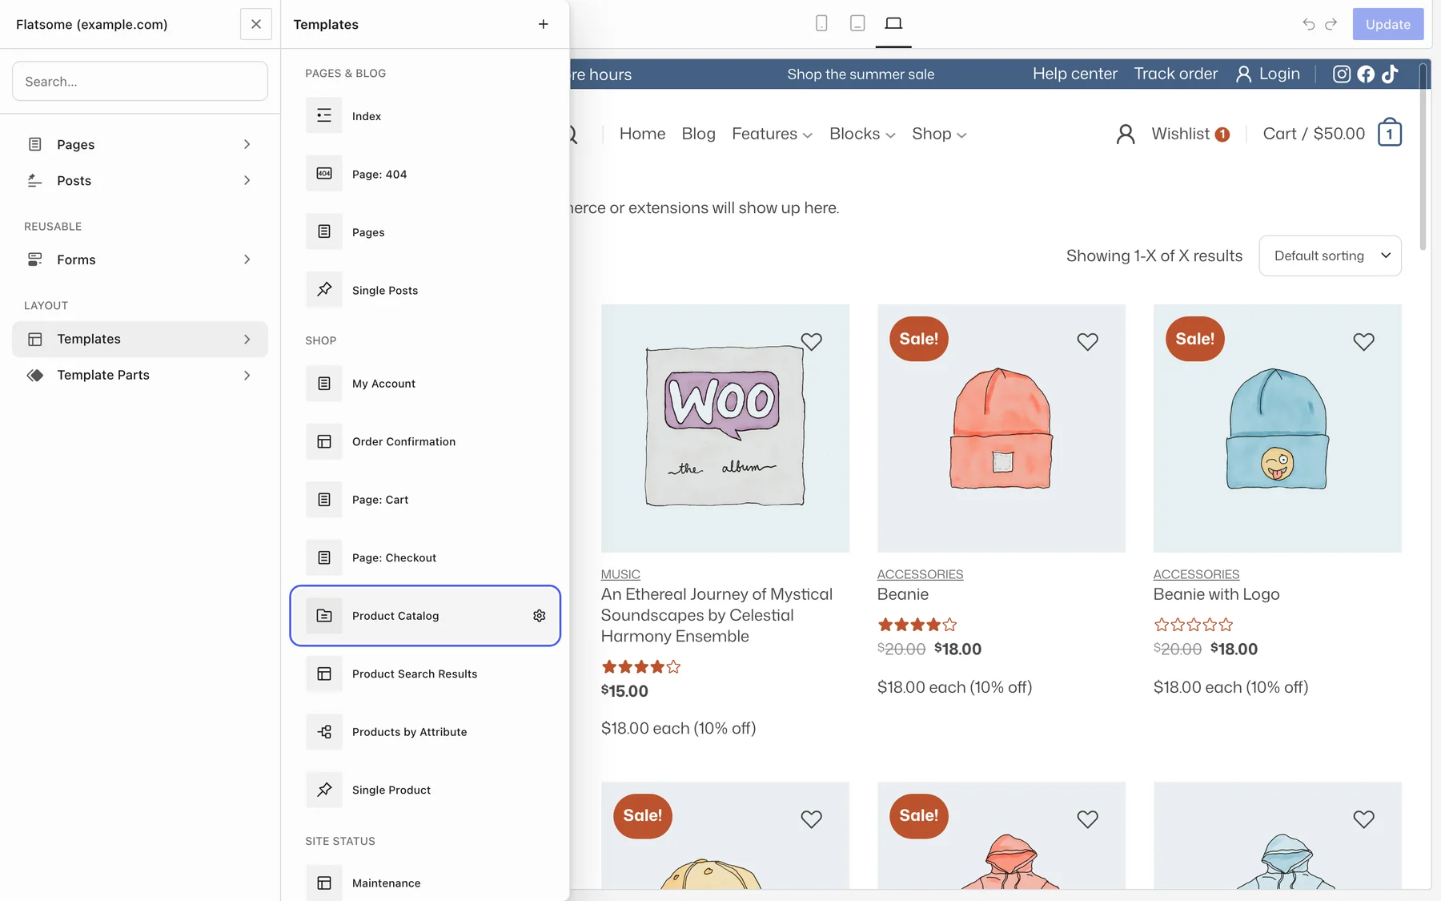Expand the Forms section
The height and width of the screenshot is (901, 1441).
pos(140,259)
